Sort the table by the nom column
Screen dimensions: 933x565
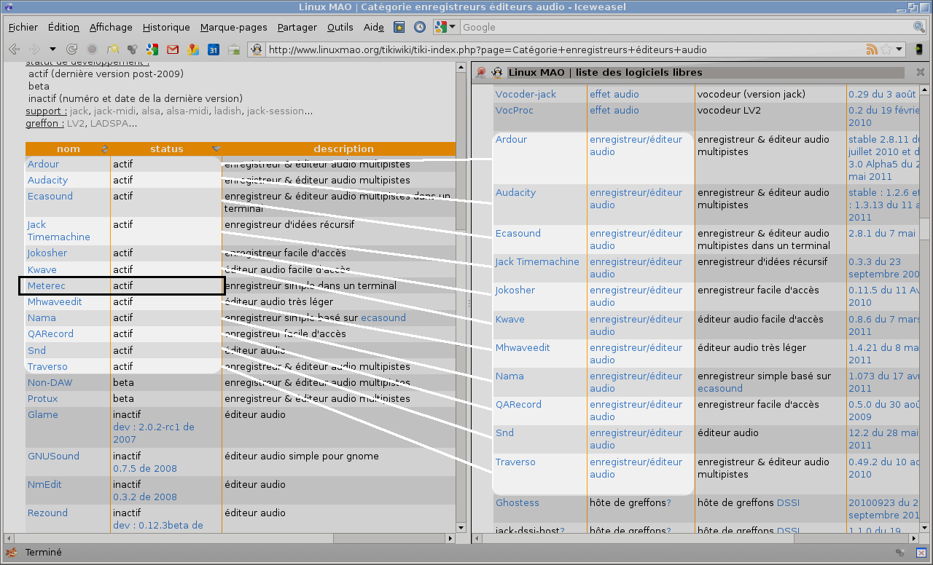pos(68,149)
